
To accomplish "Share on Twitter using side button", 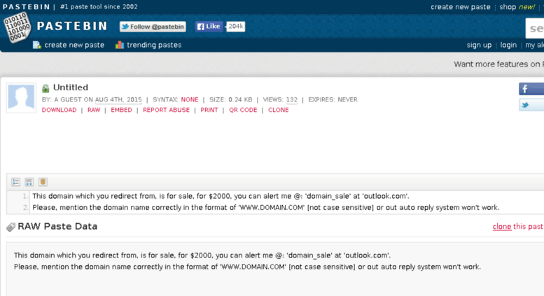I will (531, 105).
